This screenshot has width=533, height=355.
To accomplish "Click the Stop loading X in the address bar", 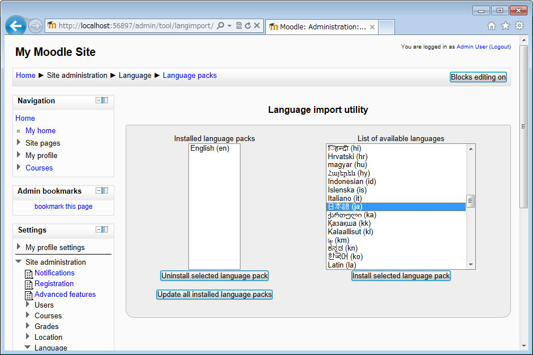I will coord(257,26).
